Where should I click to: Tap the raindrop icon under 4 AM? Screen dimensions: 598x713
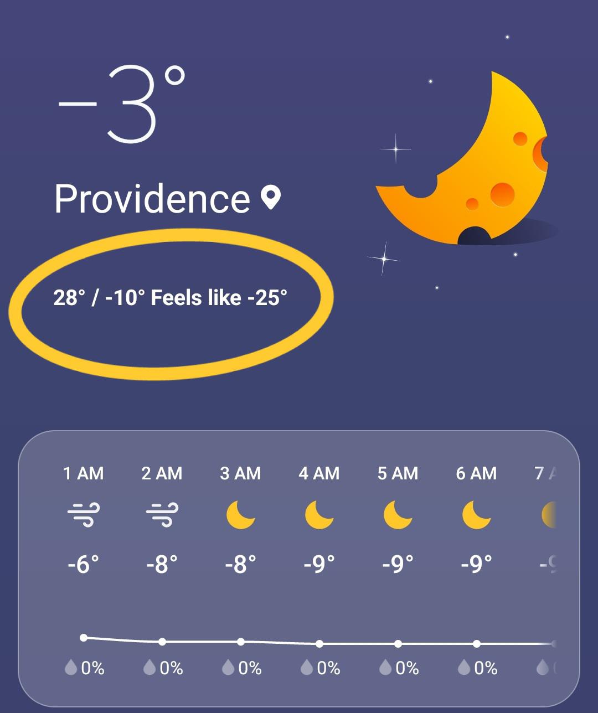[307, 668]
